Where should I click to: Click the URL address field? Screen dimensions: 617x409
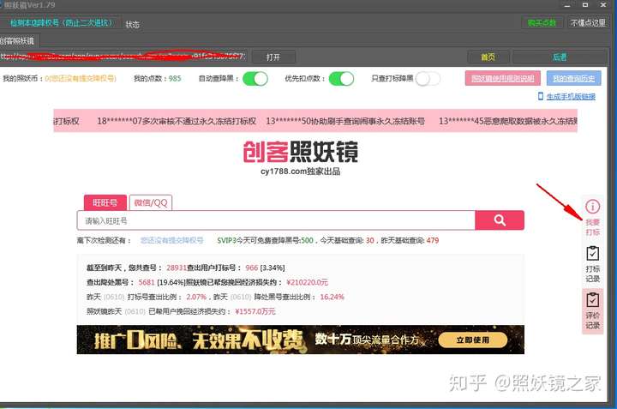(123, 57)
